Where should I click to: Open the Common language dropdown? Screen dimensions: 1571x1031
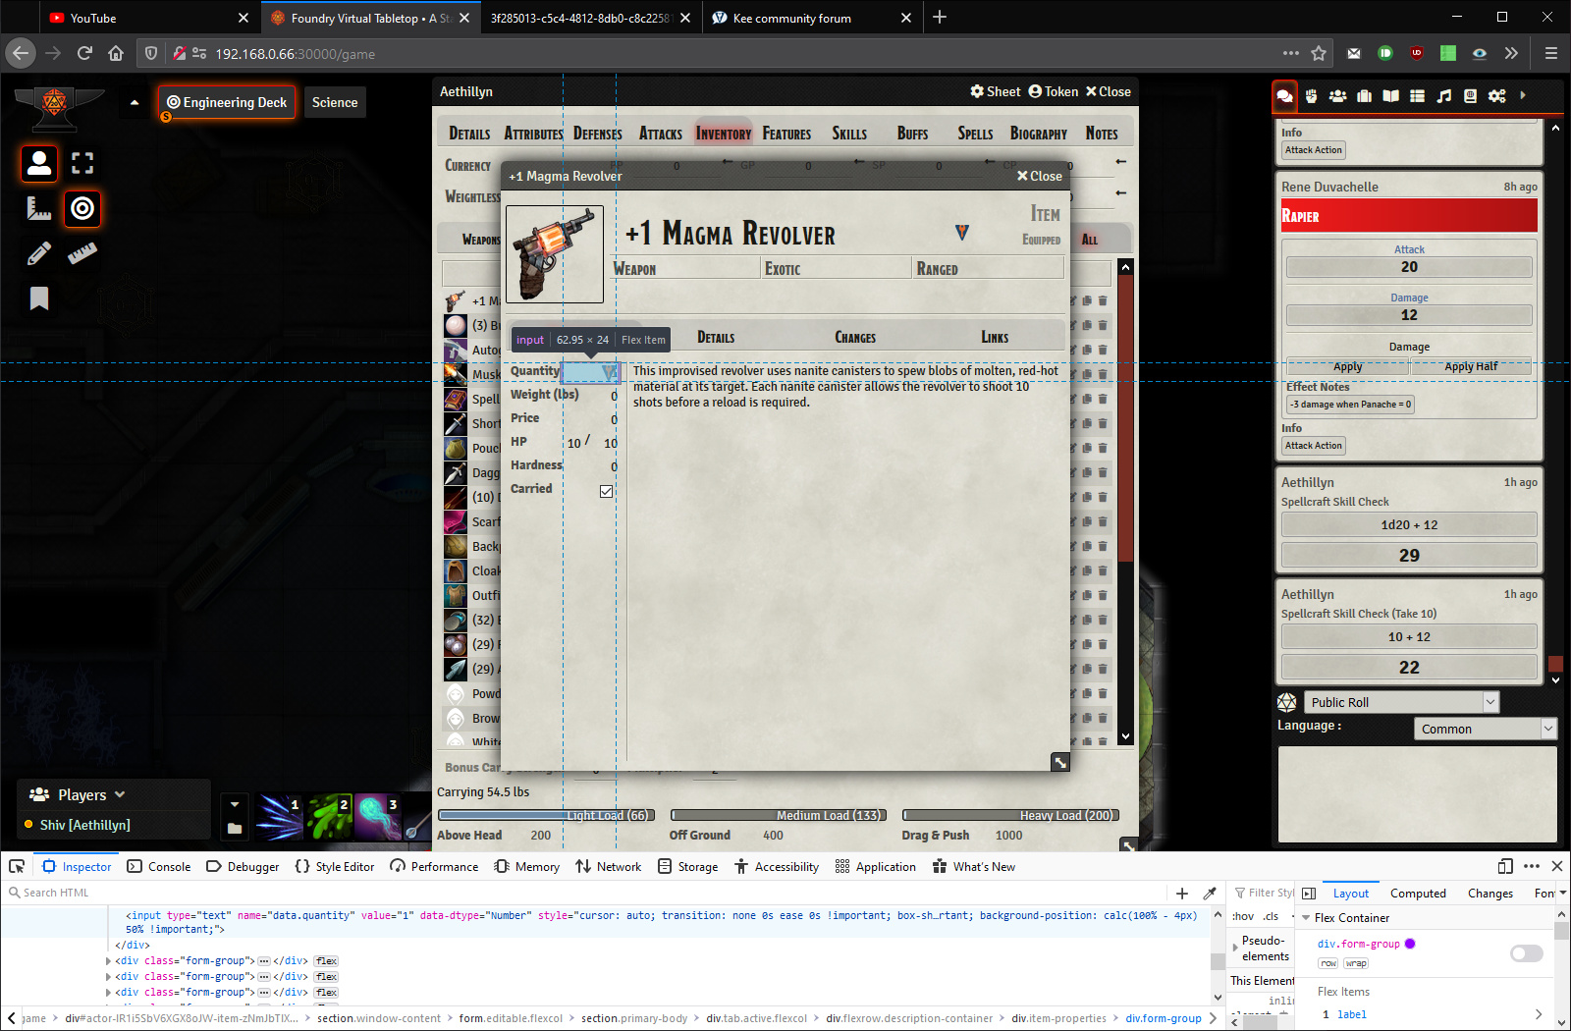[x=1485, y=729]
